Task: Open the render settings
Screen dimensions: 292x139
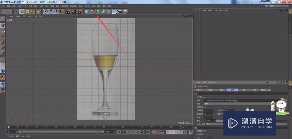Action: click(80, 11)
